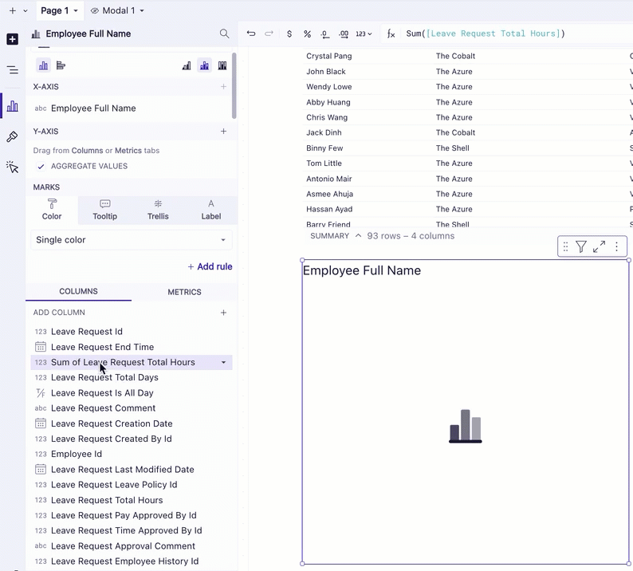633x571 pixels.
Task: Open the format paintbrush icon in left rail
Action: click(12, 137)
